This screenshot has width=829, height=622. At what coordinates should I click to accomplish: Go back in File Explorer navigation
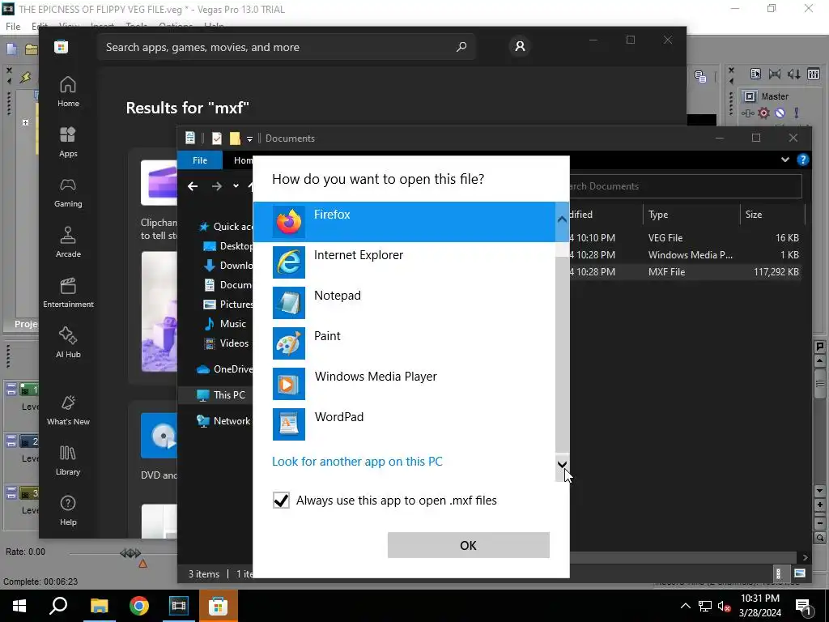[x=193, y=186]
